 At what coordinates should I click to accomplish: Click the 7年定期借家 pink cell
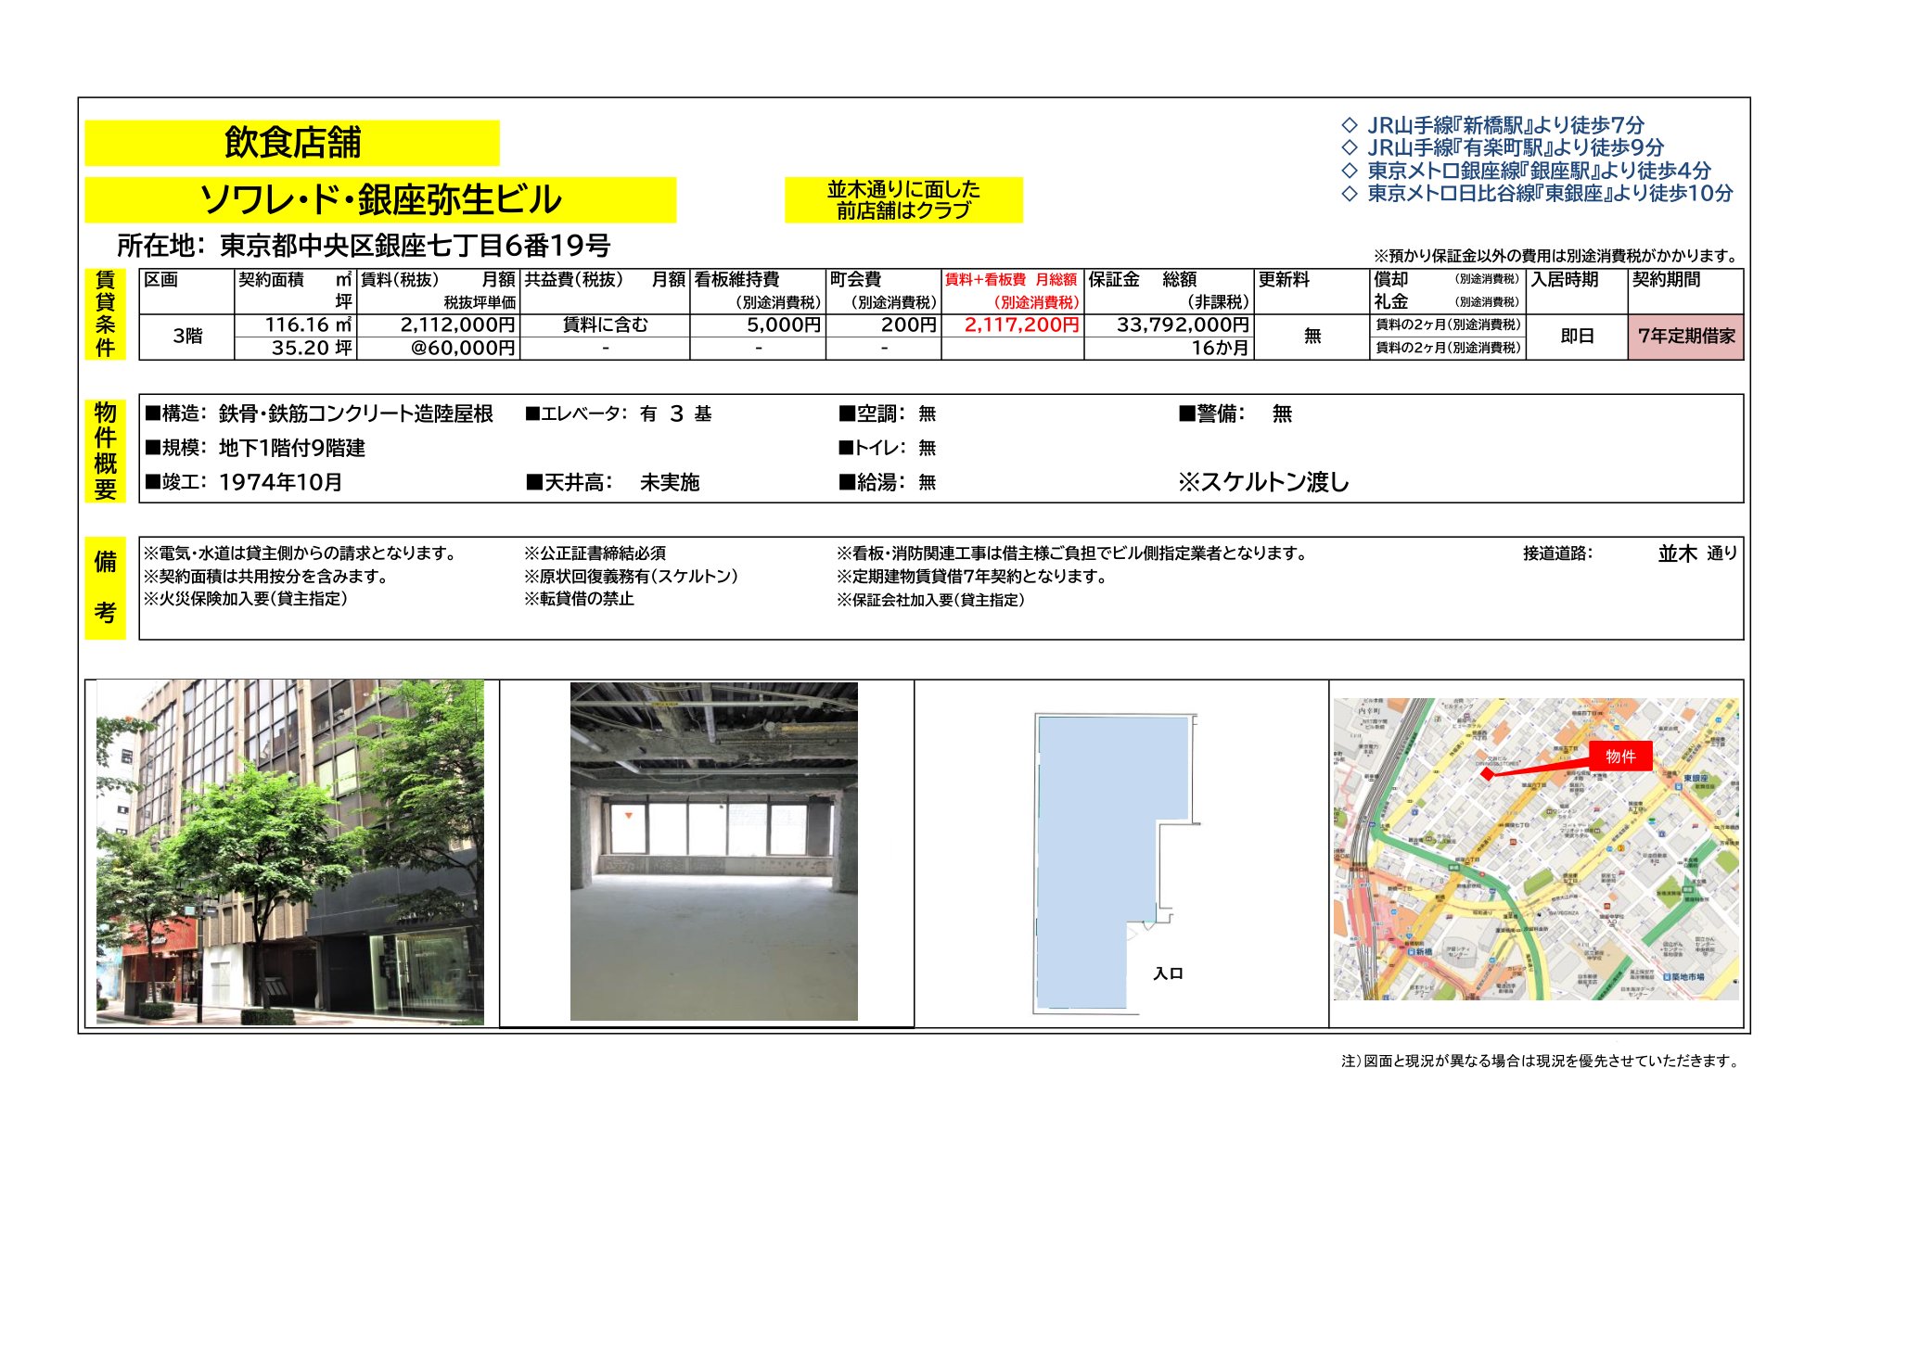pyautogui.click(x=1685, y=337)
